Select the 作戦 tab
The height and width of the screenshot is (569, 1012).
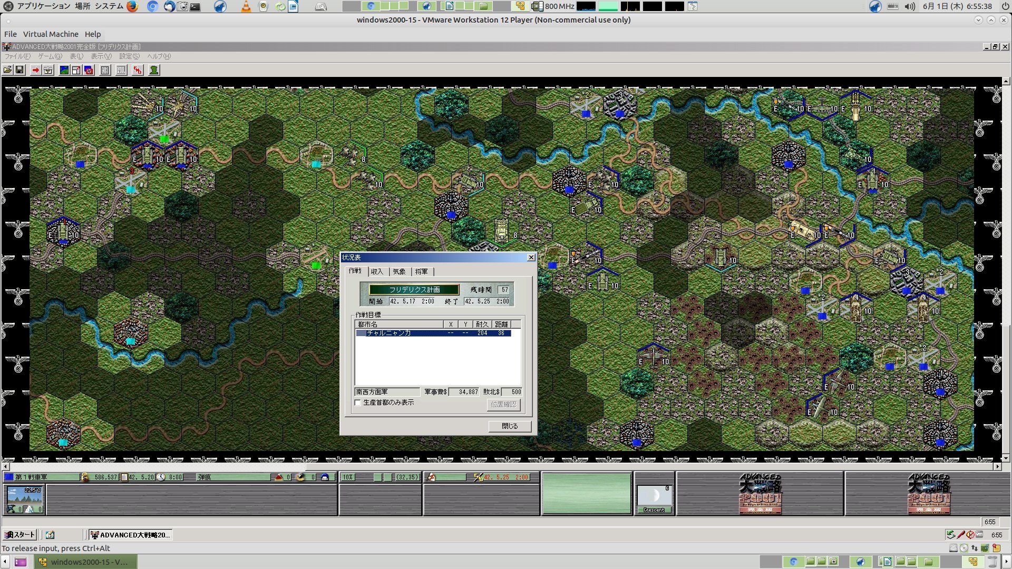pos(356,271)
